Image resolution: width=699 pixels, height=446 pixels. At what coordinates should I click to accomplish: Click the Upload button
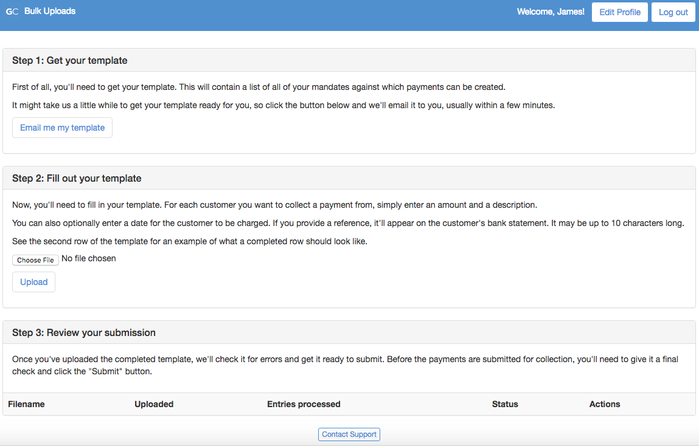34,282
